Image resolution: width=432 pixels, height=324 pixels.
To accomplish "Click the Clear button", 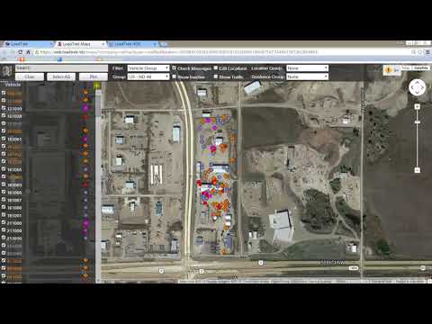I will (30, 76).
